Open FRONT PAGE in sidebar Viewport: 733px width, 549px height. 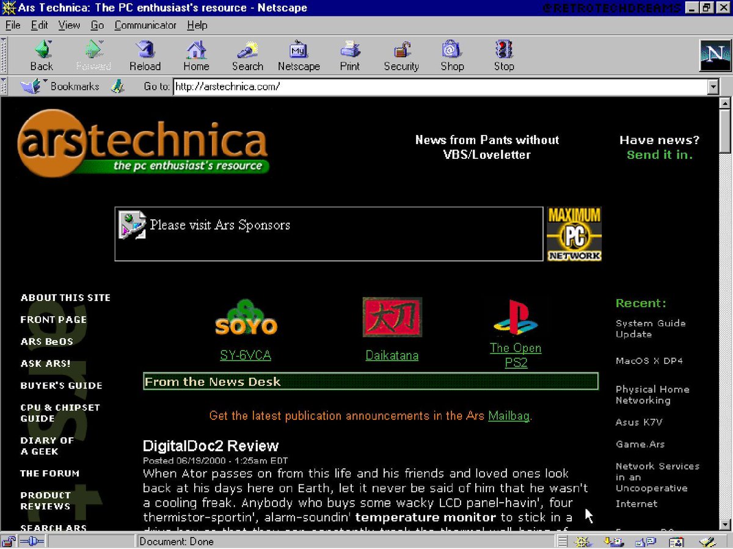53,319
